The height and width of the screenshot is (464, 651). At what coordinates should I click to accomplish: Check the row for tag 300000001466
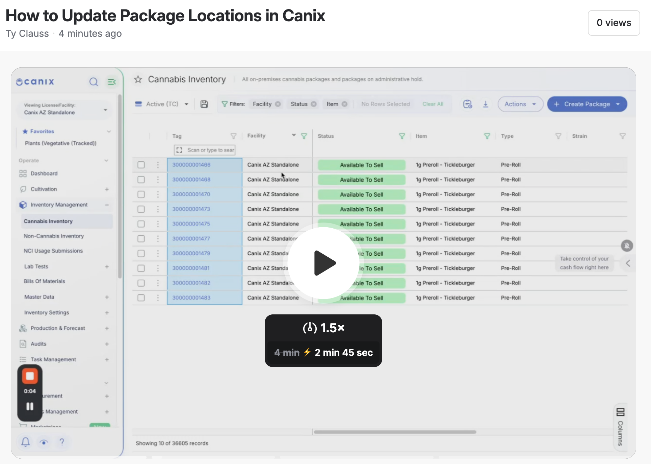coord(141,165)
